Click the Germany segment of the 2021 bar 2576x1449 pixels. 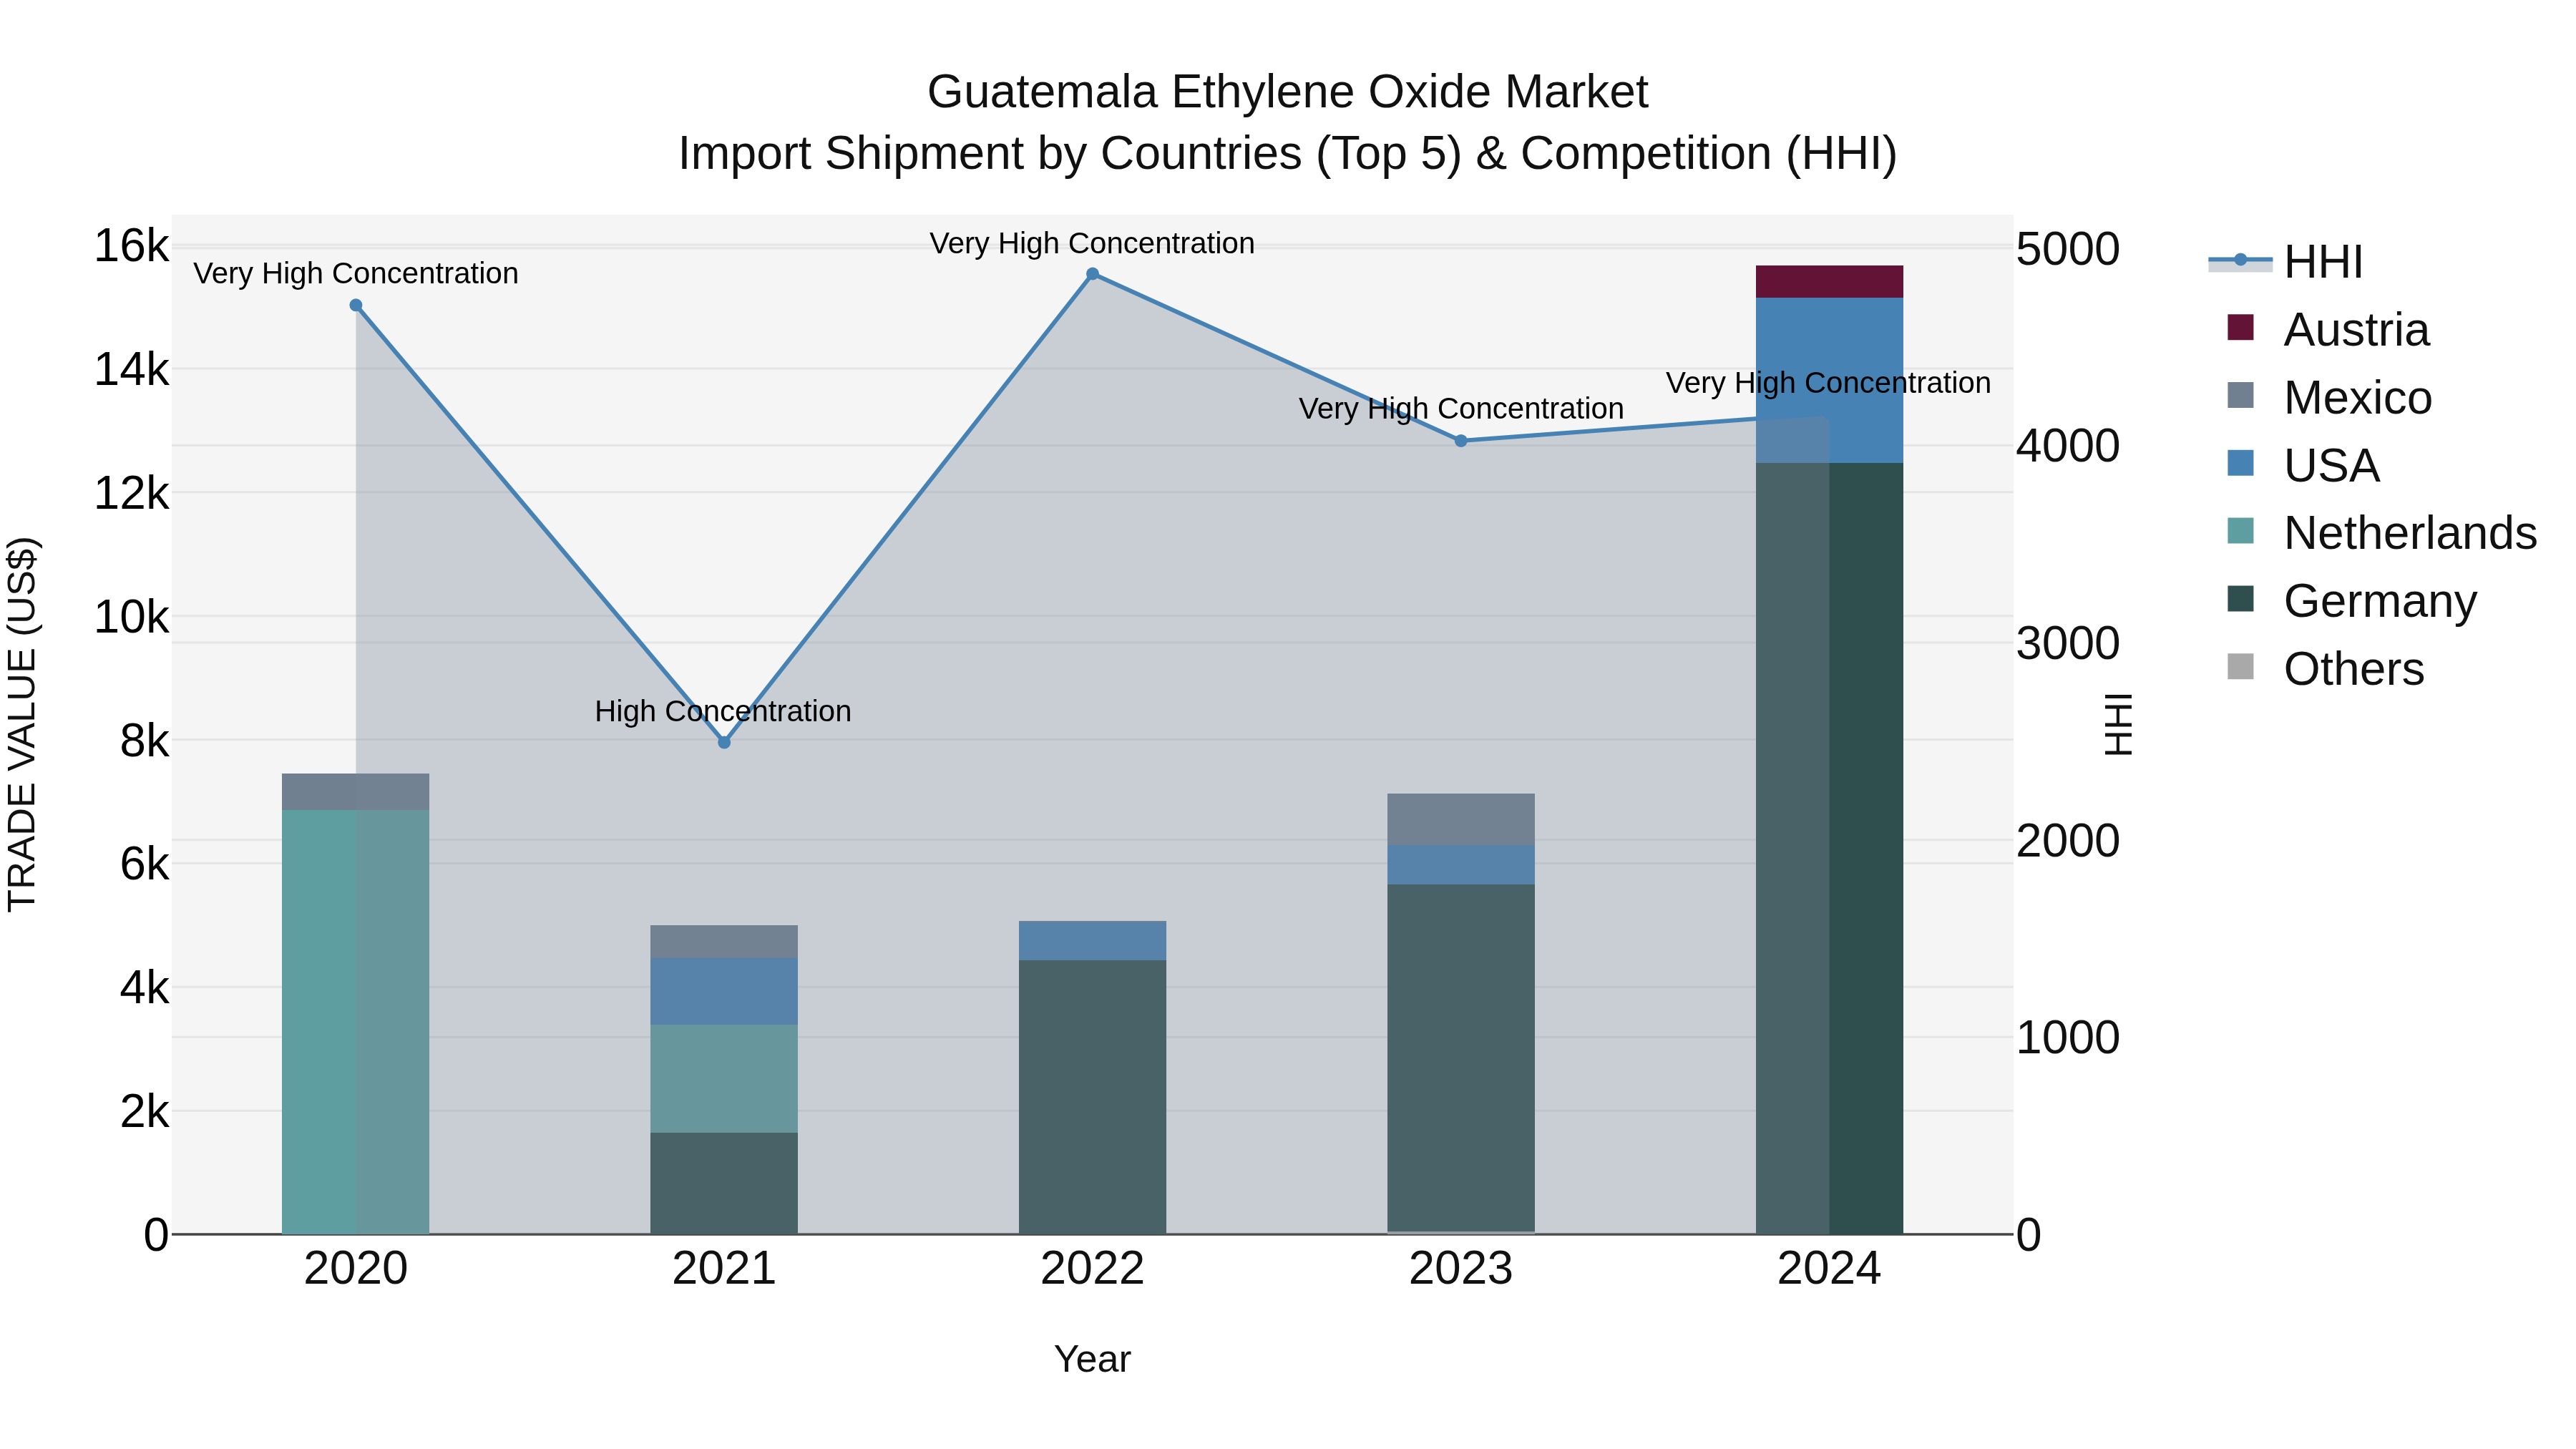(724, 1183)
